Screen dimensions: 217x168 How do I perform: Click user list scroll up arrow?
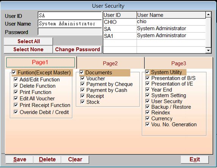click(208, 14)
